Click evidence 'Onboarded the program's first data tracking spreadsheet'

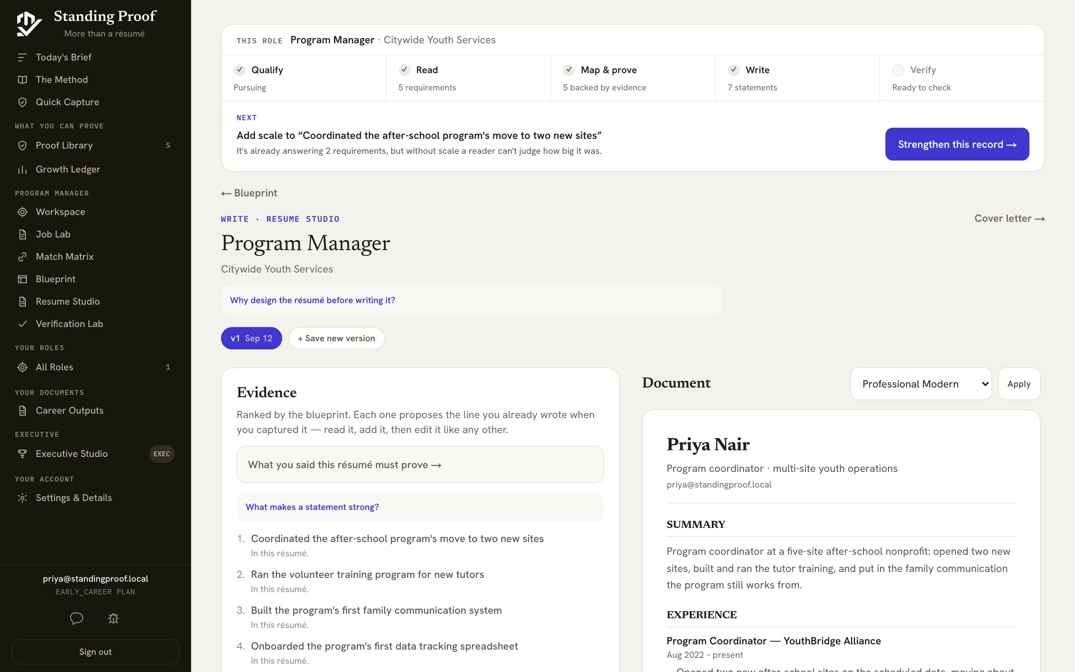tap(384, 646)
